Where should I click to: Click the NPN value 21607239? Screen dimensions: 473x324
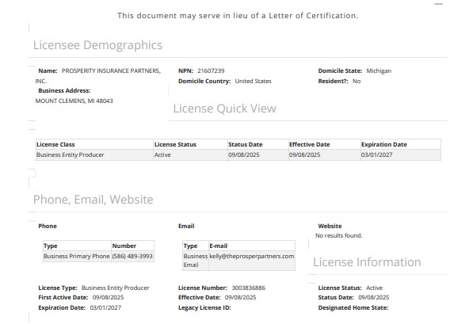pos(211,71)
